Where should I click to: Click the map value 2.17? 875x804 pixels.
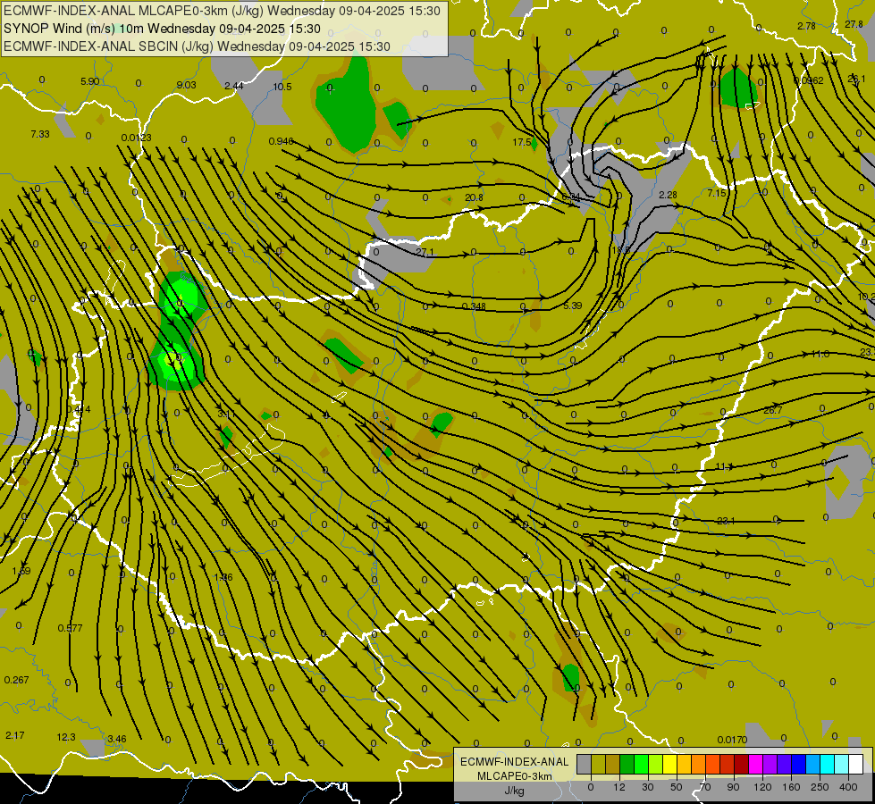(15, 735)
